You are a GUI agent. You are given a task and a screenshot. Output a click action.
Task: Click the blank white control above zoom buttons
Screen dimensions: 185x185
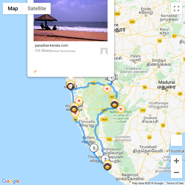176,140
